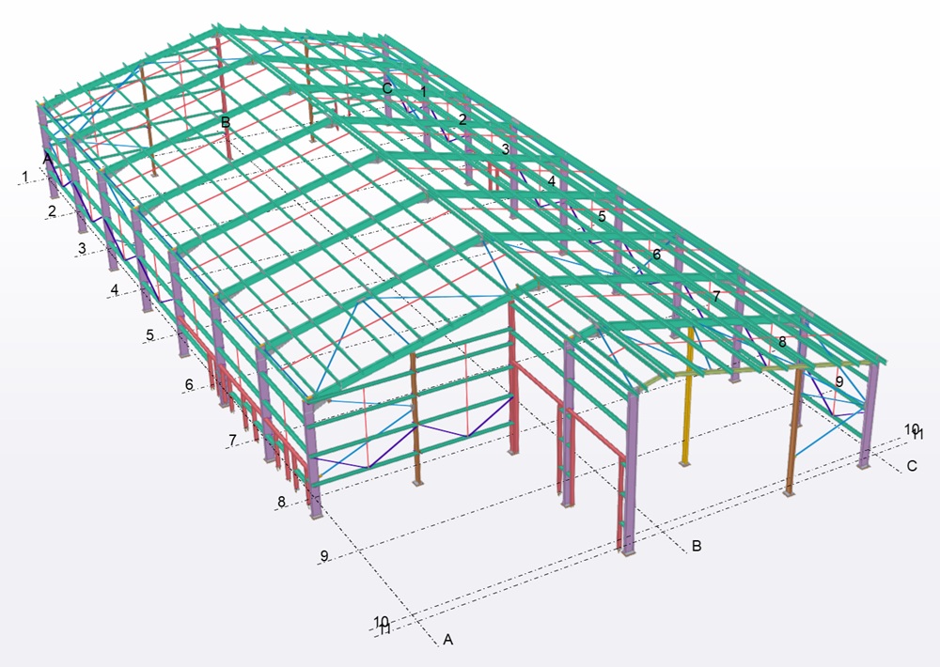Click roof label C near the ridge

click(386, 87)
